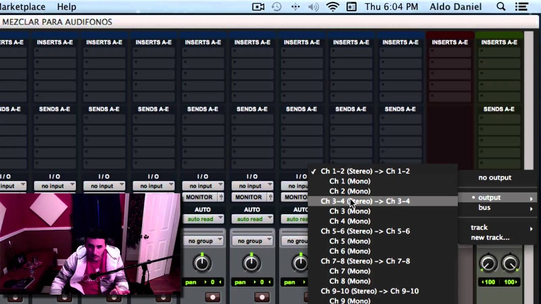The image size is (541, 304).
Task: Toggle MONITOR button partly hidden by channel menu
Action: coord(295,197)
